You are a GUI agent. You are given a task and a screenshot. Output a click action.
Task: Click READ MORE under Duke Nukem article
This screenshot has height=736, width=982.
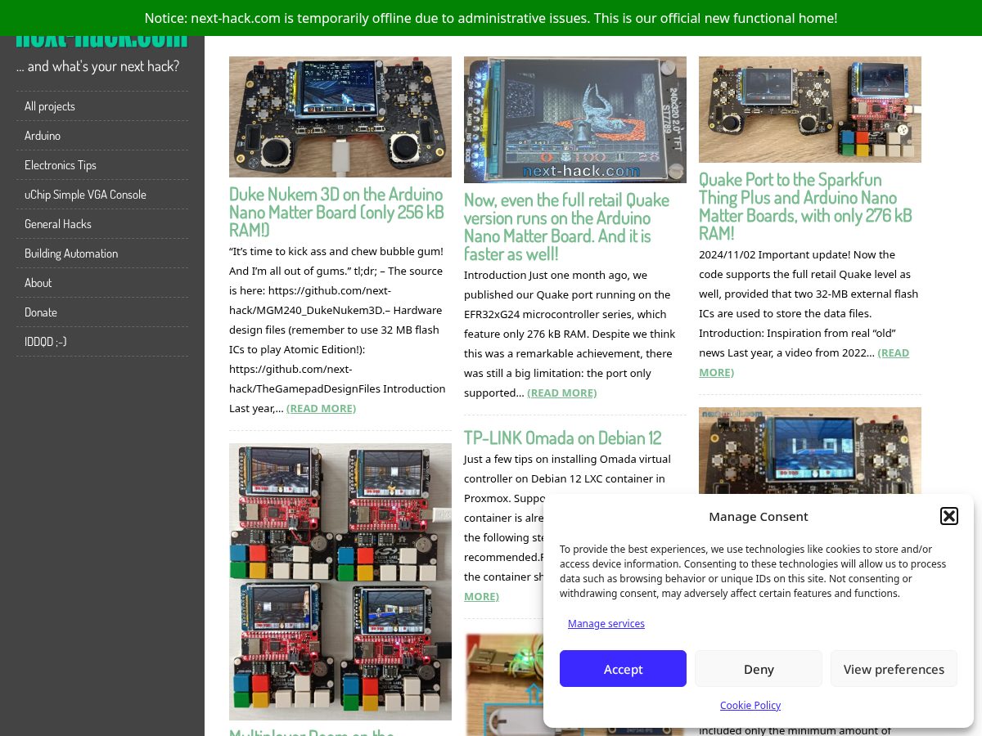point(321,408)
